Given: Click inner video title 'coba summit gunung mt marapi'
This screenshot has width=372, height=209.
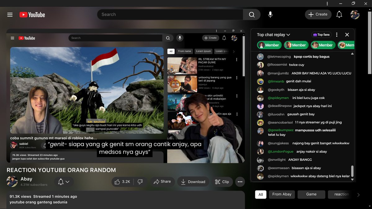Looking at the screenshot, I should click(53, 138).
